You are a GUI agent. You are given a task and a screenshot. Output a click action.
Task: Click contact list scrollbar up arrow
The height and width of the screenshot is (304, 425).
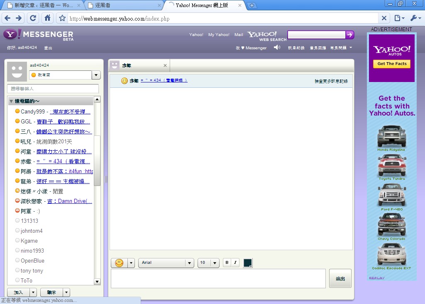(x=97, y=99)
